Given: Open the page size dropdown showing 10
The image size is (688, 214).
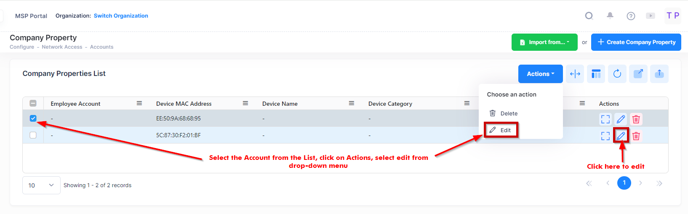Looking at the screenshot, I should pos(41,185).
